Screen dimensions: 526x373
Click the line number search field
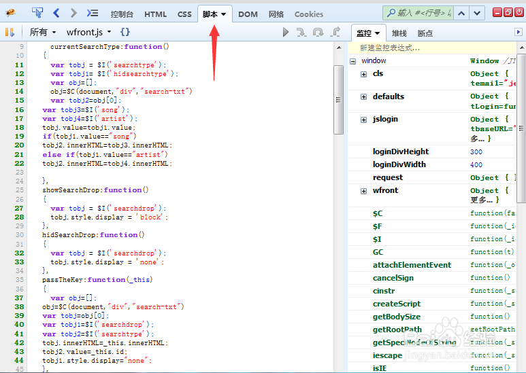(418, 13)
